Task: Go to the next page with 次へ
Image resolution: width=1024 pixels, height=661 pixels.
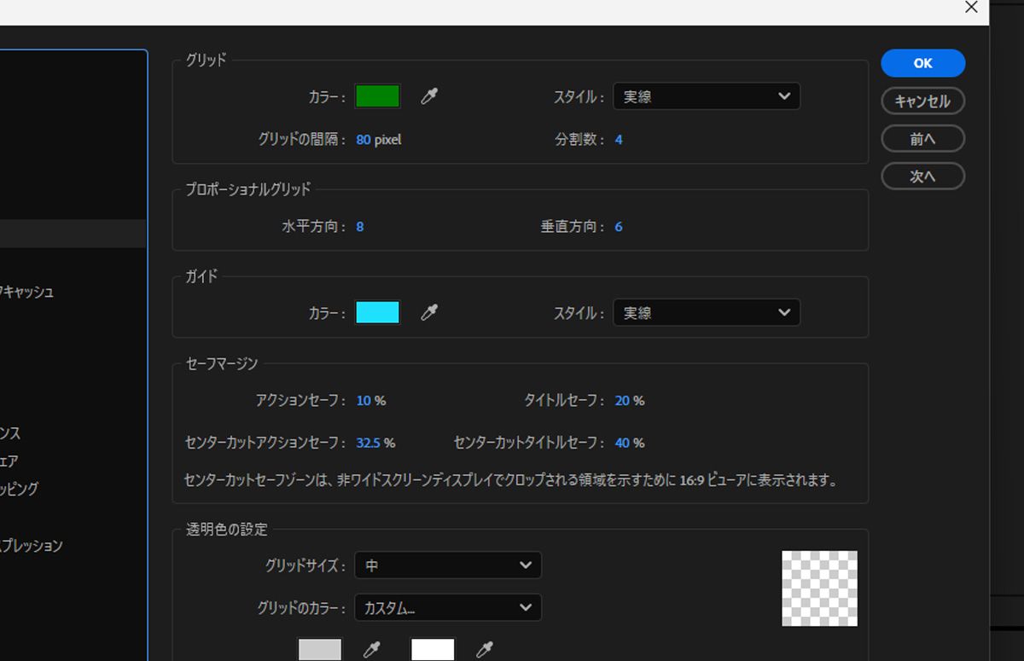Action: 922,176
